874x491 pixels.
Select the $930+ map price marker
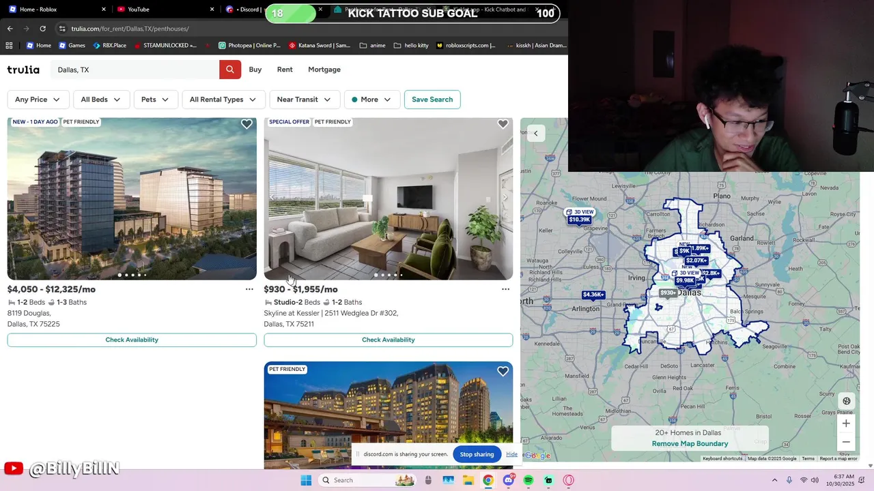[x=668, y=293]
